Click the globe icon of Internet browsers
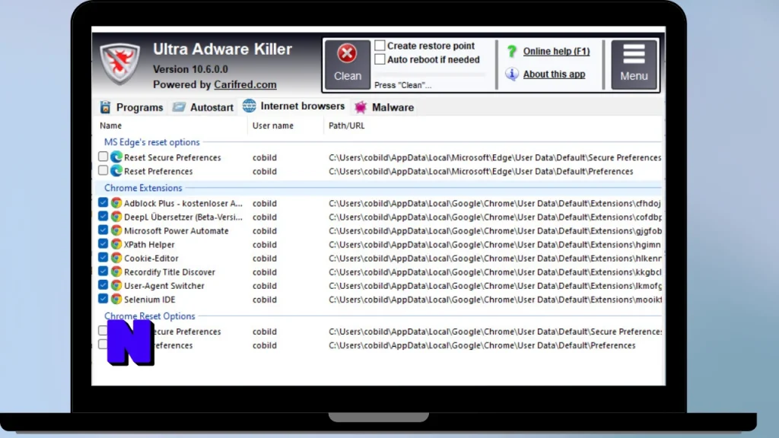 (249, 105)
